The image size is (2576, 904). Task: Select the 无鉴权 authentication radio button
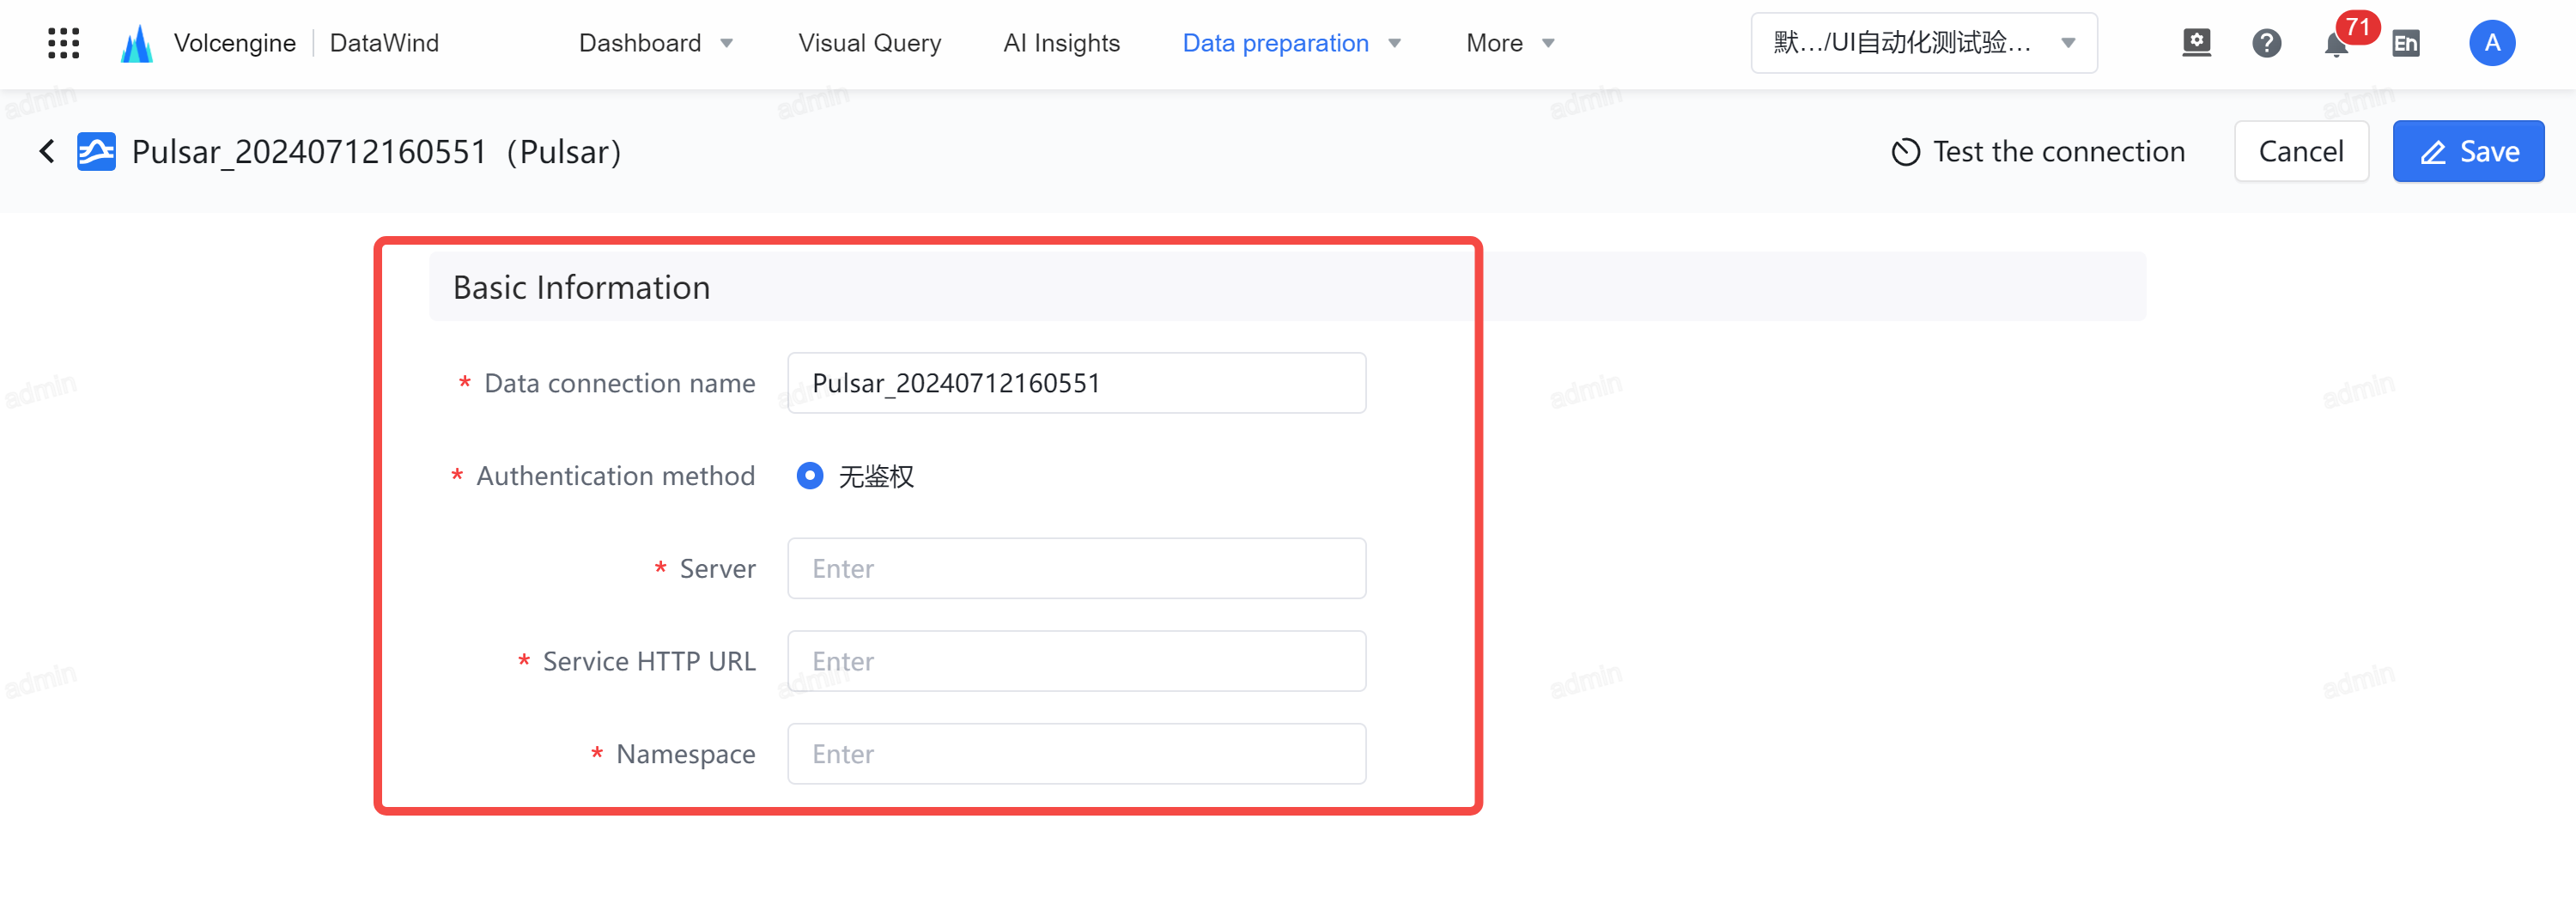pyautogui.click(x=809, y=476)
